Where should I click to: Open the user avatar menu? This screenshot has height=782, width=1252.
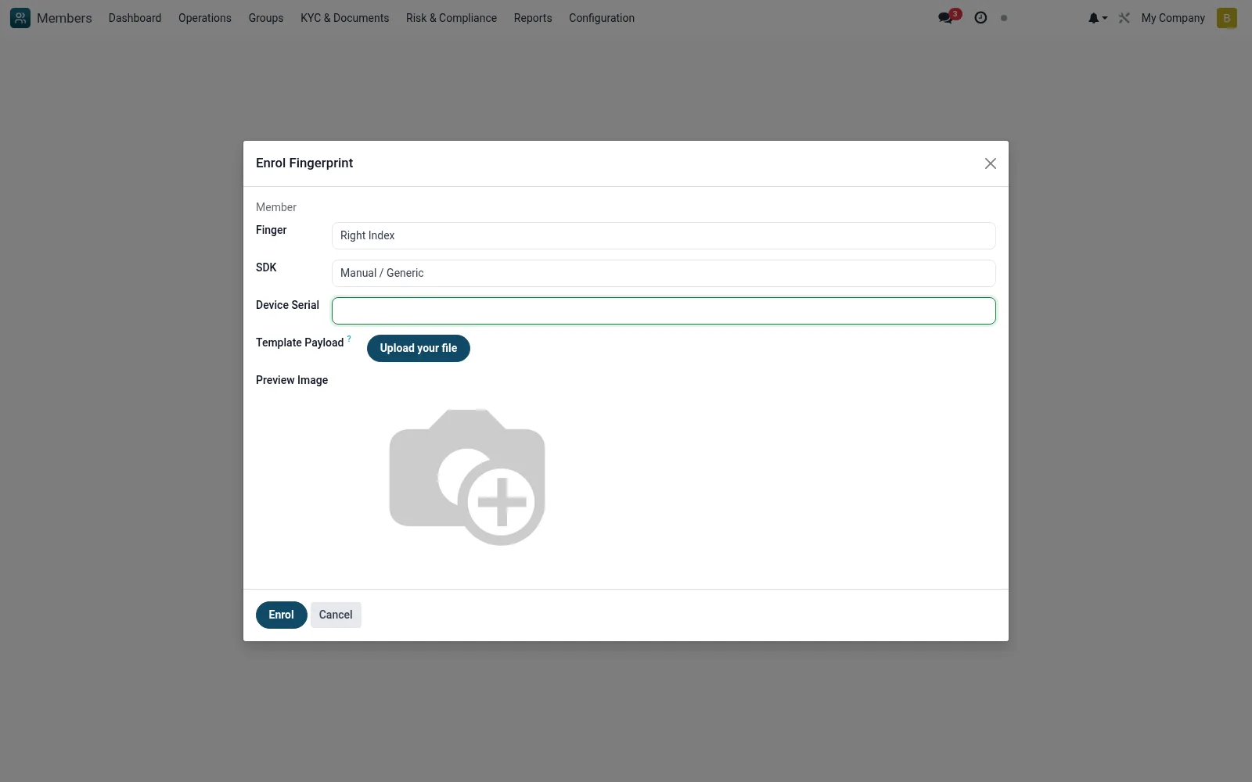point(1227,18)
